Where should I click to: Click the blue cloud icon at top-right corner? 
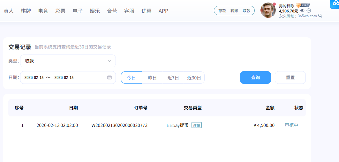(334, 3)
